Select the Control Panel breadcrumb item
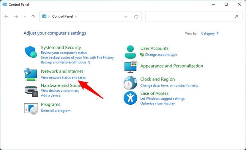This screenshot has width=246, height=150. pyautogui.click(x=62, y=16)
